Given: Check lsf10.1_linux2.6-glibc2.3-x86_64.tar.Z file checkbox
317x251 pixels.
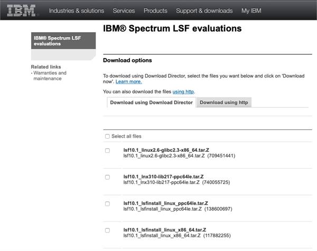Looking at the screenshot, I should click(x=107, y=151).
